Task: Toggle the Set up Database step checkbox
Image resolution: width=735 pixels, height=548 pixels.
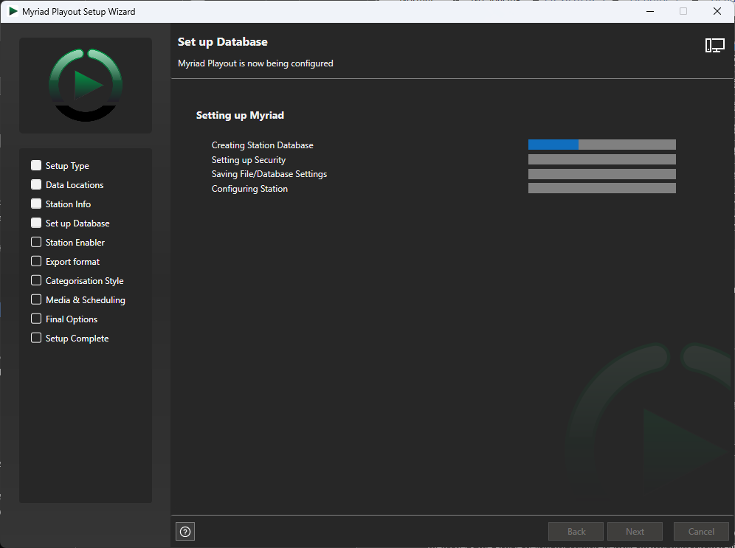Action: coord(36,223)
